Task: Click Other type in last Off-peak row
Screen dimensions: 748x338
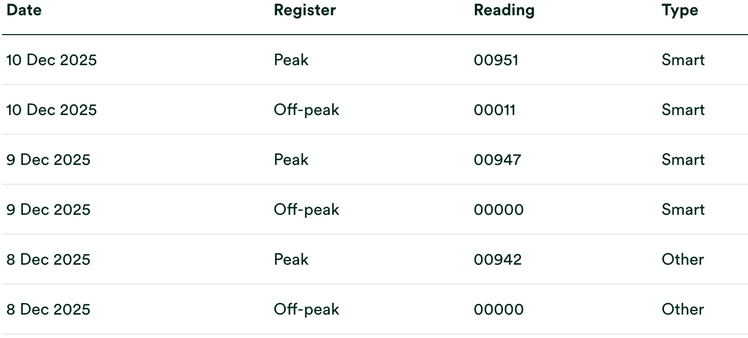Action: pos(682,309)
